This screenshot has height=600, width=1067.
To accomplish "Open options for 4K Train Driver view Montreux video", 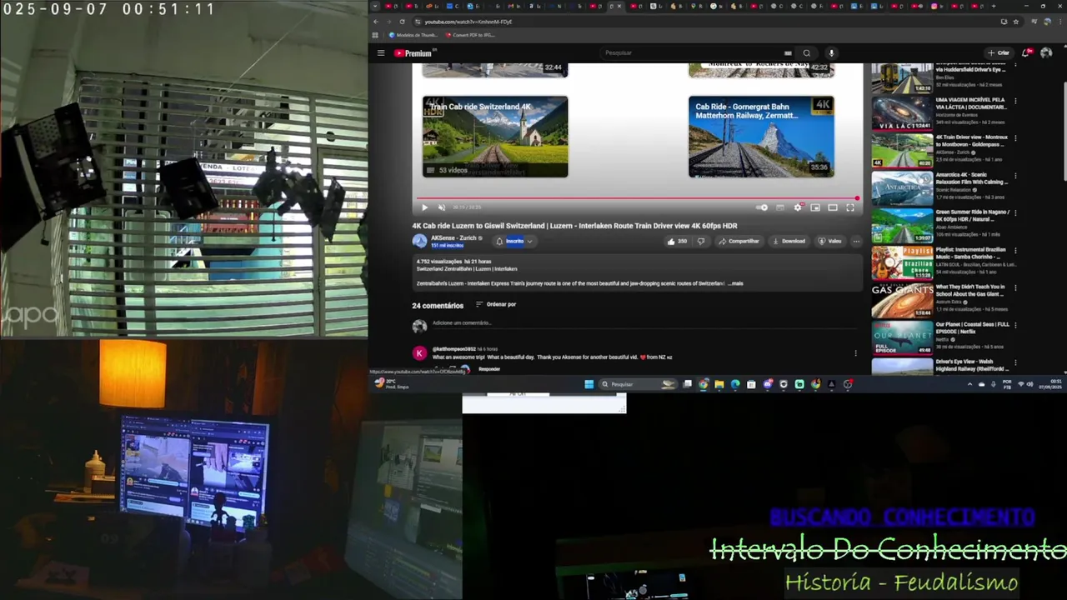I will point(1015,140).
